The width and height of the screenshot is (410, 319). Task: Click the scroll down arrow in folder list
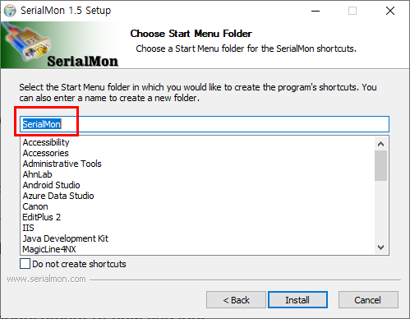[x=380, y=247]
